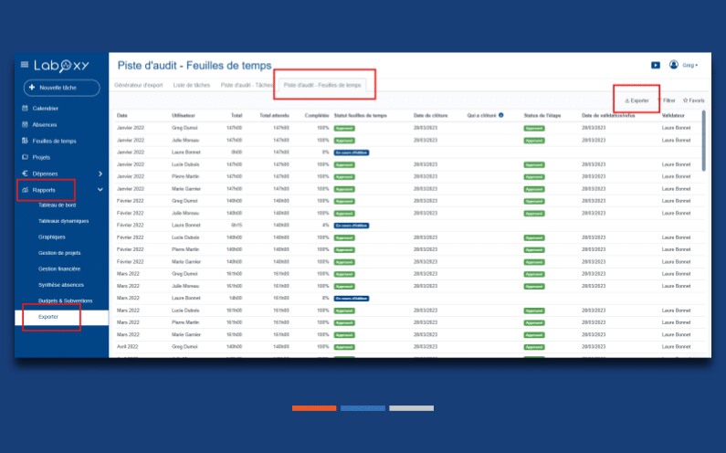Expand the Dépenses submenu
Image resolution: width=726 pixels, height=453 pixels.
[x=100, y=173]
